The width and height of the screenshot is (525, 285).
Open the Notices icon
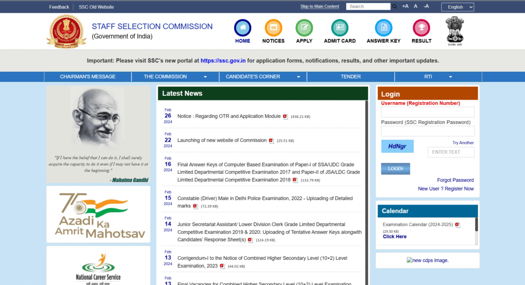(273, 28)
